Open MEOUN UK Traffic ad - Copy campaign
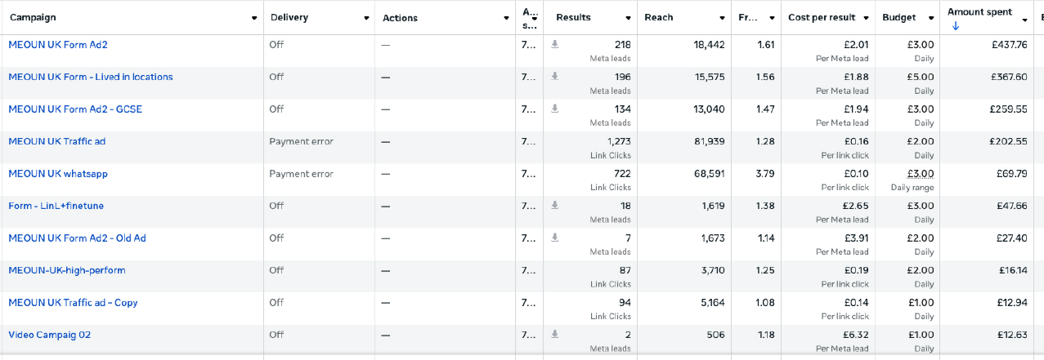The width and height of the screenshot is (1044, 360). coord(73,302)
